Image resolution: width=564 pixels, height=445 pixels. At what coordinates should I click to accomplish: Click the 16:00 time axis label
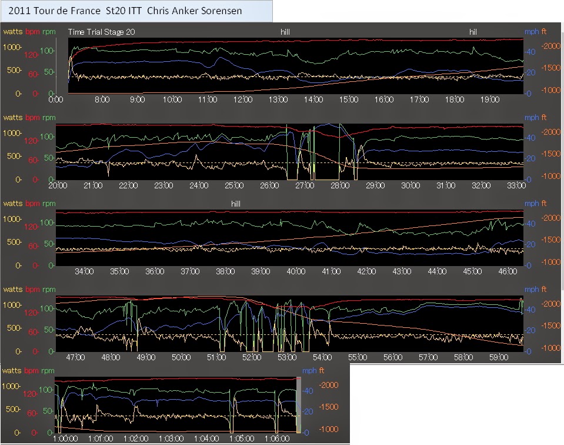coord(384,99)
